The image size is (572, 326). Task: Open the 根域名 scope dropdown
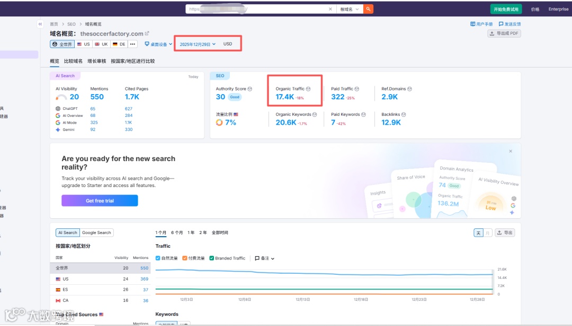pyautogui.click(x=350, y=9)
